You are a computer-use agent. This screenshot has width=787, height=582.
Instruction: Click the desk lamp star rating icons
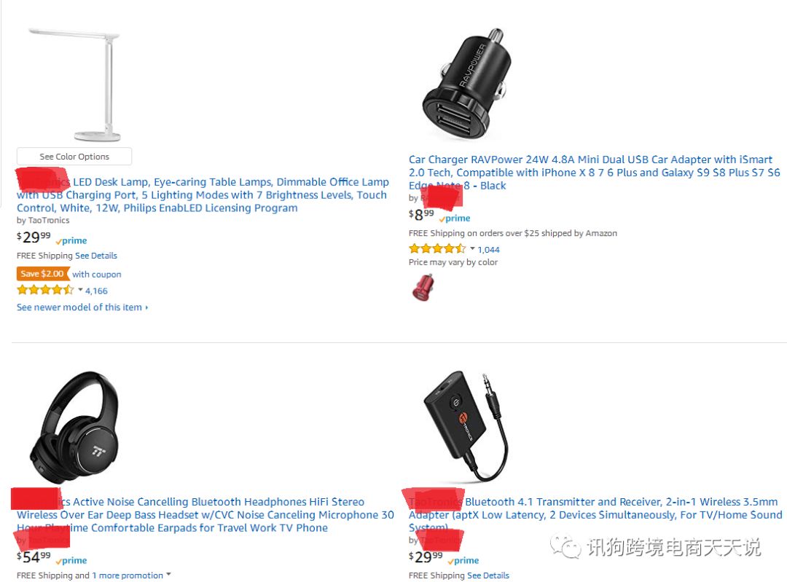pyautogui.click(x=45, y=290)
